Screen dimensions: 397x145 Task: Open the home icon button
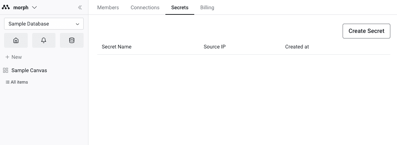[16, 40]
